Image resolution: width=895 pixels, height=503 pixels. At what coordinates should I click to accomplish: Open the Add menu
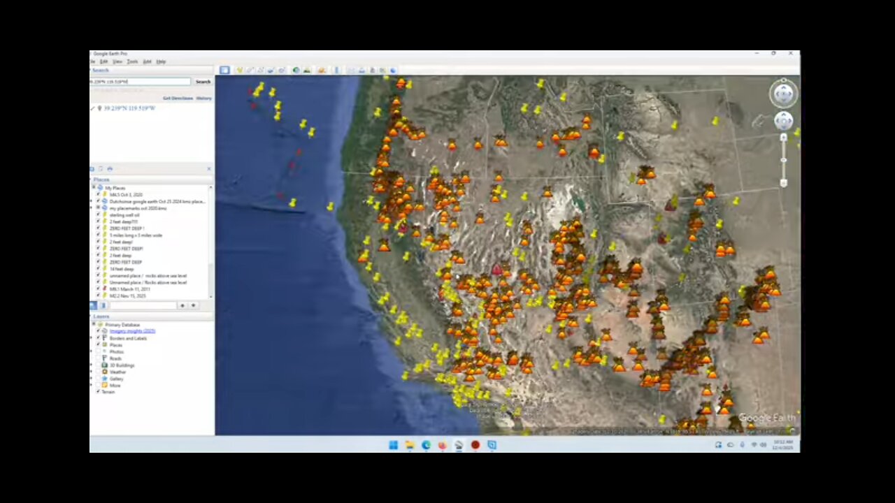pos(147,61)
